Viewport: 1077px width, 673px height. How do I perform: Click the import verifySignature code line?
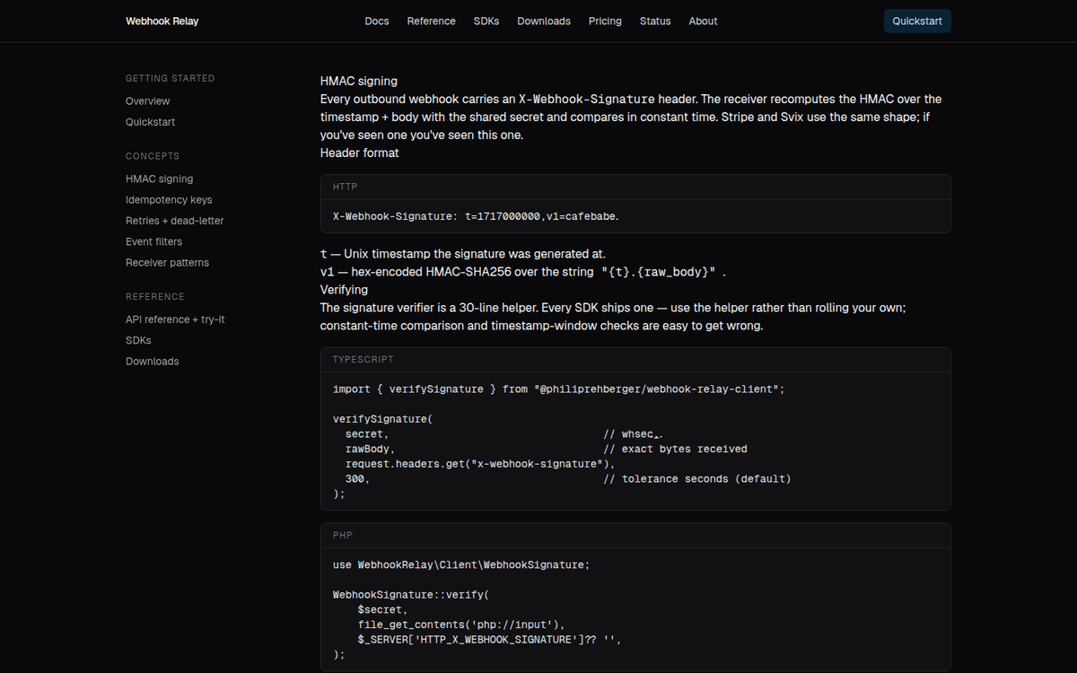pos(559,389)
